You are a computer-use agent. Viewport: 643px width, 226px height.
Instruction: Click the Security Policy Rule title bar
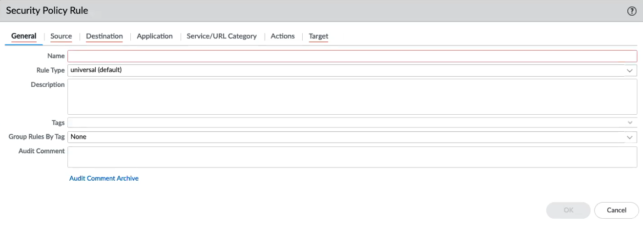(x=293, y=11)
